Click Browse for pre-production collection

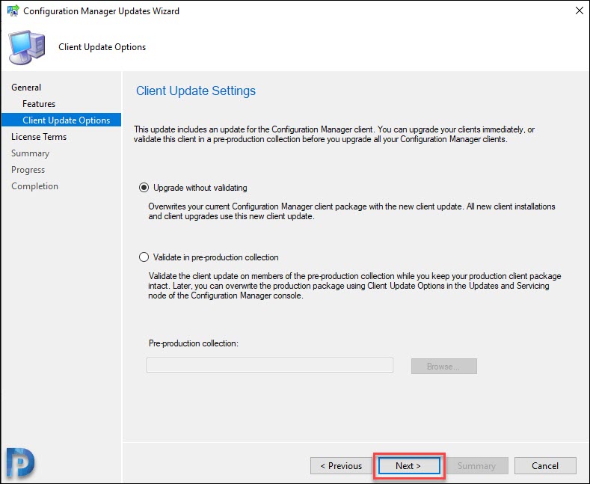[444, 367]
